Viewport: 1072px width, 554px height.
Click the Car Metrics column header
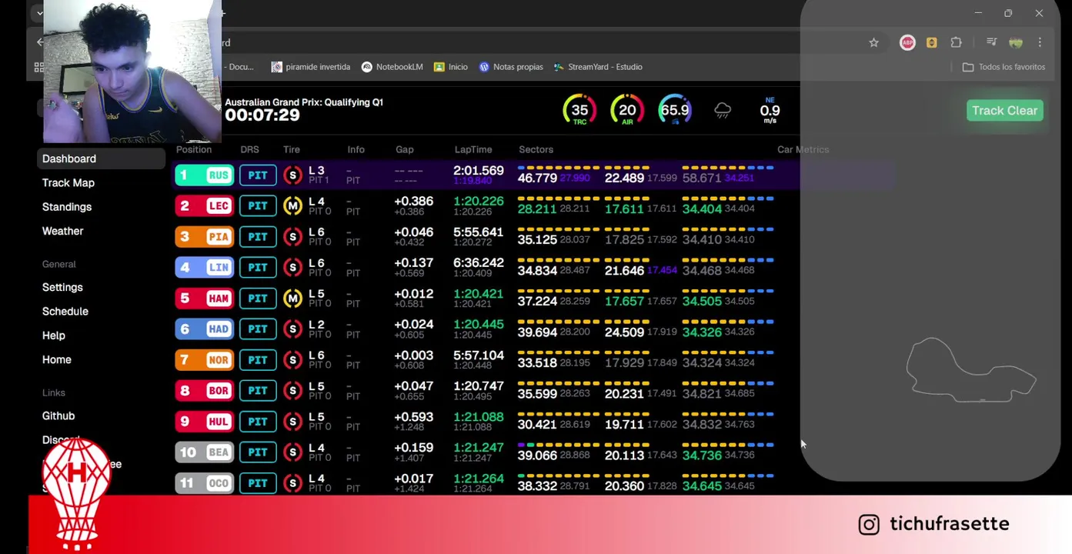[x=803, y=150]
